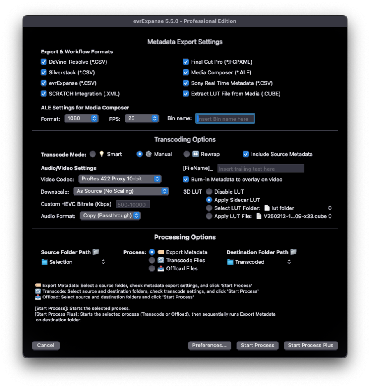Select the Apply LUT File radio button
The height and width of the screenshot is (388, 370).
point(209,216)
